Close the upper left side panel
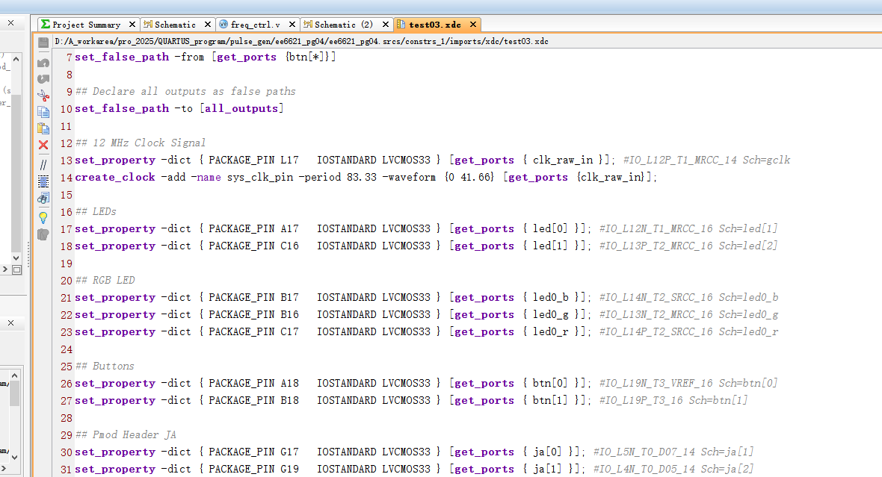 (10, 23)
